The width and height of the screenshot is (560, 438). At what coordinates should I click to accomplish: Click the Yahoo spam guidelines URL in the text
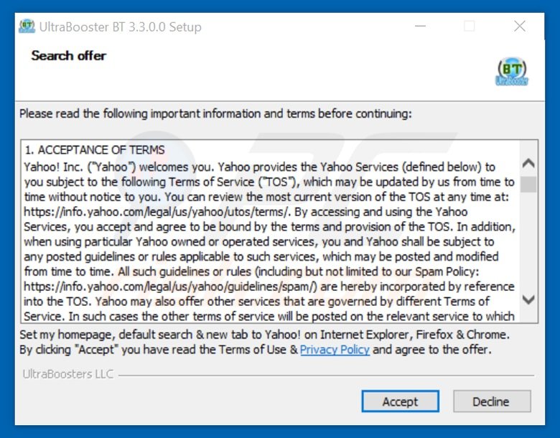point(170,286)
